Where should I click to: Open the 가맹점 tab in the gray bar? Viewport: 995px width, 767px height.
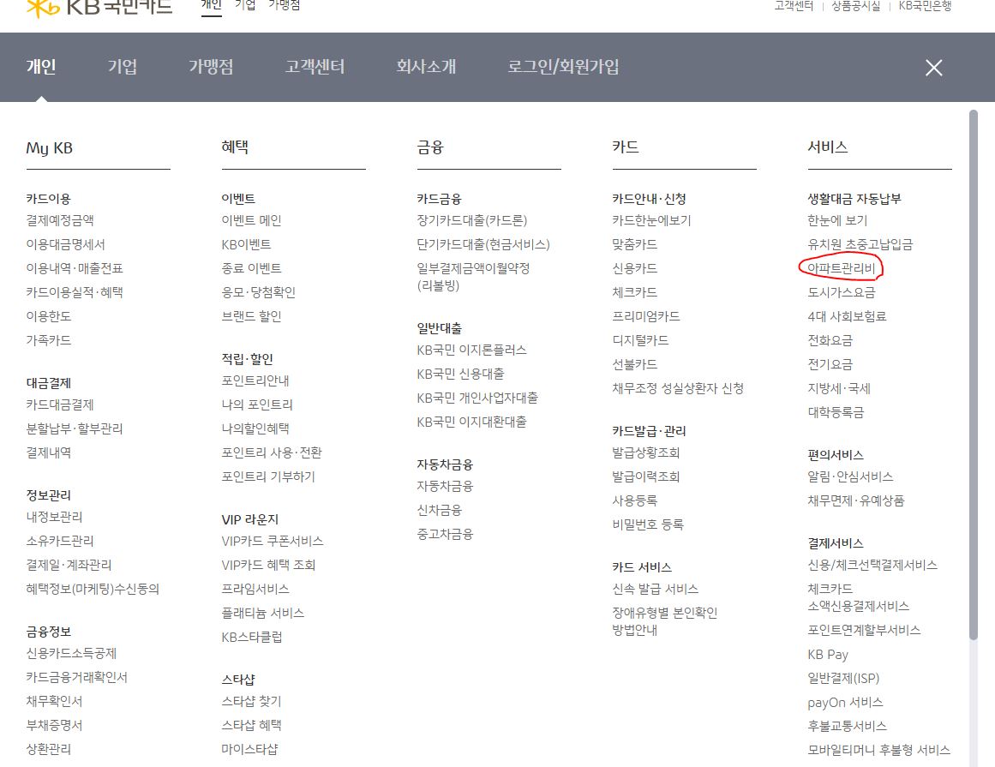click(212, 67)
